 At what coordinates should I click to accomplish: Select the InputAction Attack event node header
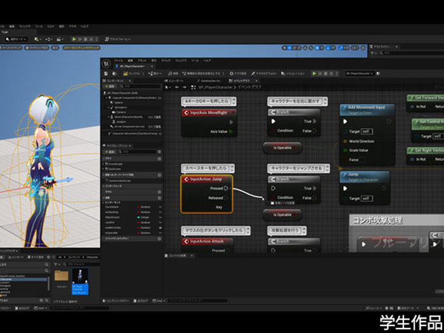(207, 241)
